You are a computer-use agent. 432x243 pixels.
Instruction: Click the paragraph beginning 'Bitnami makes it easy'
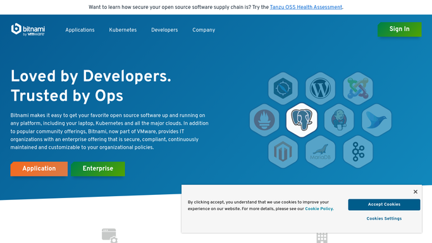(109, 132)
